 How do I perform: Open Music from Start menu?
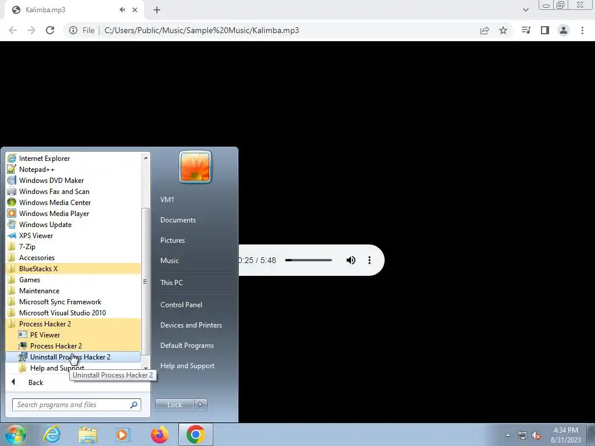[x=170, y=261]
